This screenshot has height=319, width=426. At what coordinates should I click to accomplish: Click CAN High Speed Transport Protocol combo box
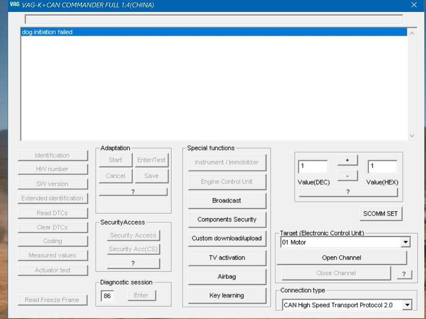347,305
